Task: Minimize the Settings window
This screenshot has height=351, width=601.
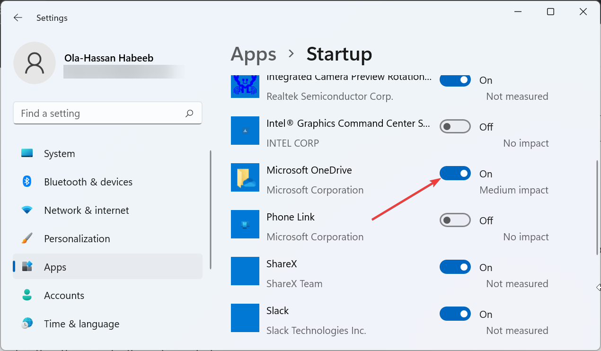Action: point(518,12)
